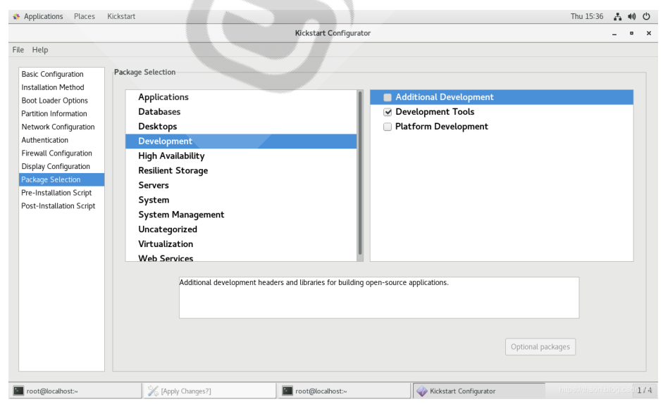Click the Thu 15:36 clock
The image size is (663, 404).
pos(587,16)
